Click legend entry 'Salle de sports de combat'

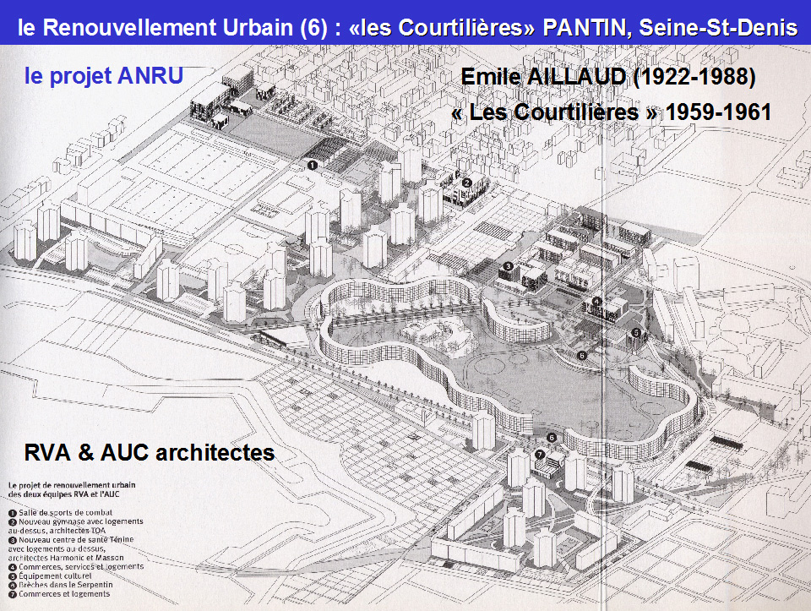pyautogui.click(x=63, y=513)
